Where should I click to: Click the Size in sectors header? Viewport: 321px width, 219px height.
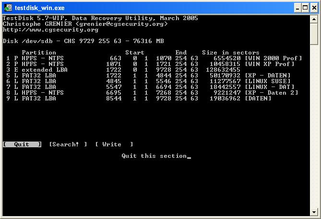coord(231,53)
